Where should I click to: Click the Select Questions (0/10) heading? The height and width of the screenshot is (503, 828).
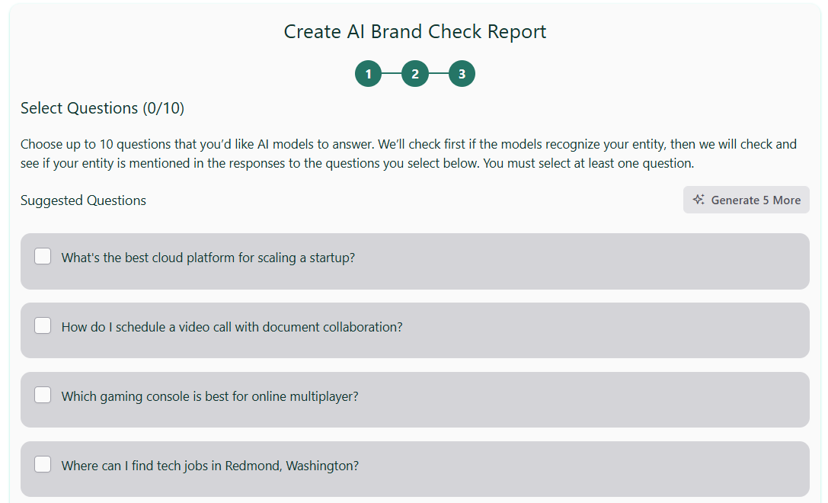(102, 108)
